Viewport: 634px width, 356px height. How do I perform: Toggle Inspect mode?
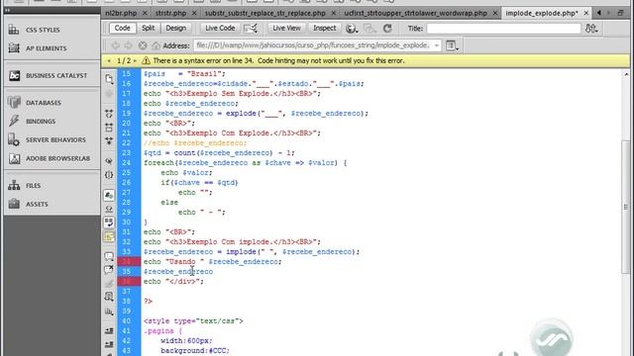(x=324, y=29)
